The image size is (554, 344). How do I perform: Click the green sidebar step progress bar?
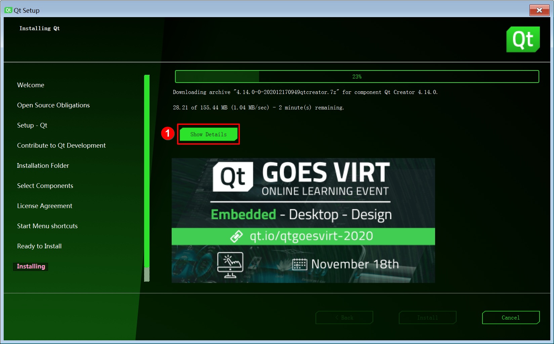tap(147, 178)
